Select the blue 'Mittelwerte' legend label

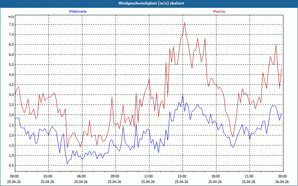click(x=78, y=12)
